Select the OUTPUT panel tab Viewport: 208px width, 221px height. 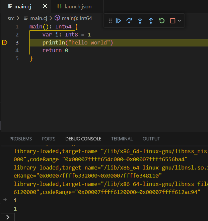click(151, 139)
